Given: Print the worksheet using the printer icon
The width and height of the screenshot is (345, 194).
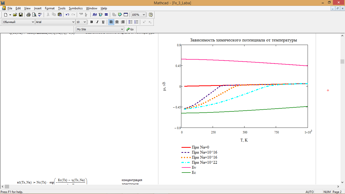Looking at the screenshot, I should [29, 15].
